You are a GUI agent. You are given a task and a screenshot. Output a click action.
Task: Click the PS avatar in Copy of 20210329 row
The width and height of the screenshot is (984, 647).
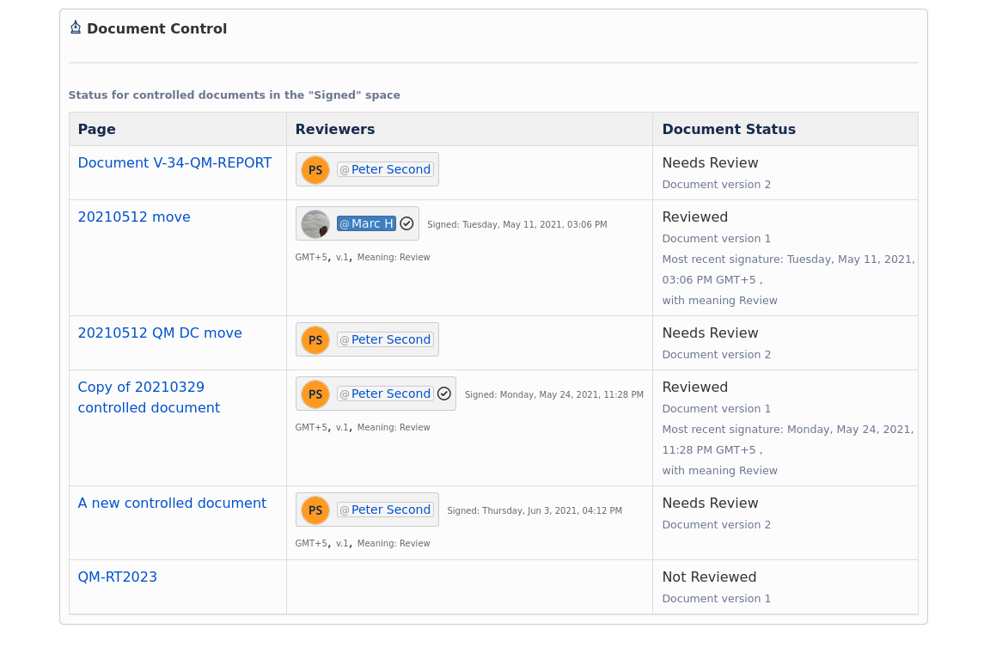[x=315, y=394]
